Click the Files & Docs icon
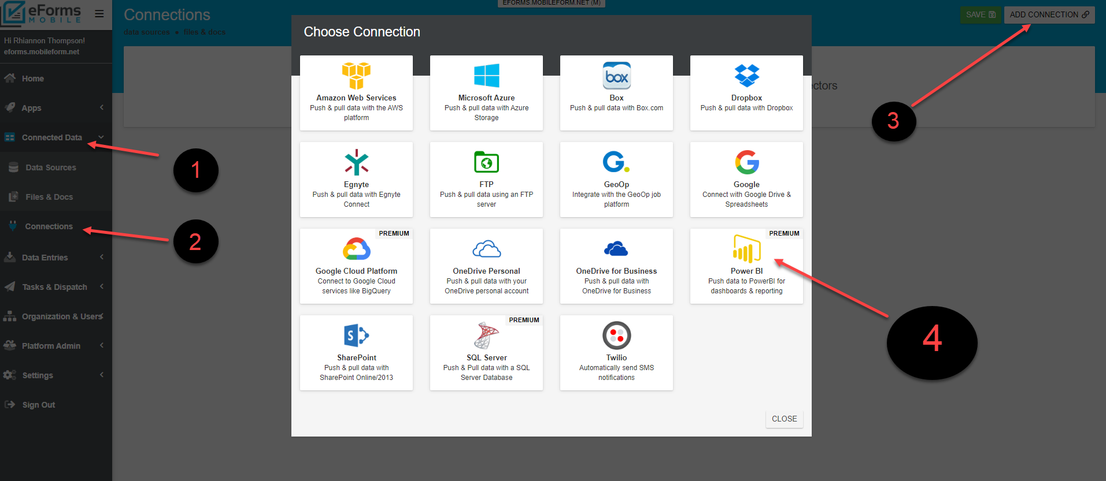Image resolution: width=1106 pixels, height=481 pixels. [x=13, y=197]
